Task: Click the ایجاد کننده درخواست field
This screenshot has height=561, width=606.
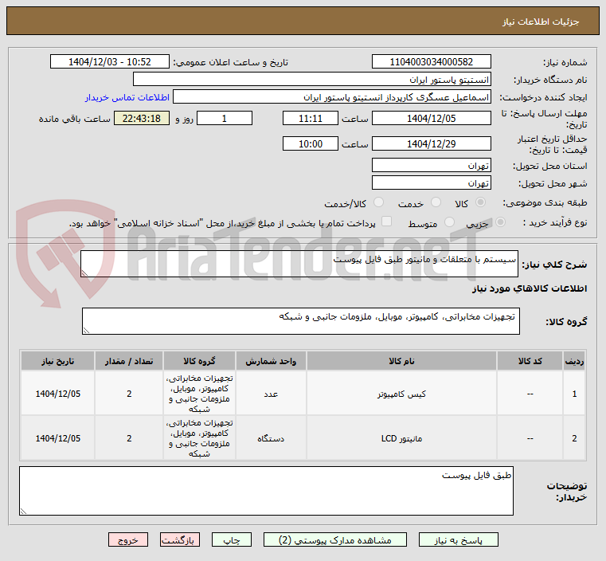Action: point(332,97)
